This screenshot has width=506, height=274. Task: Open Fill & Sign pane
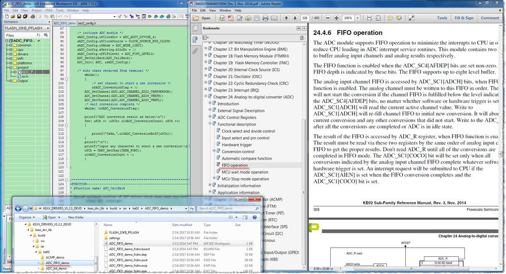464,18
